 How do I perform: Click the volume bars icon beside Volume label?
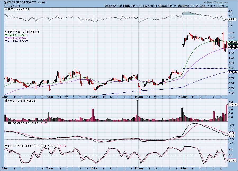pyautogui.click(x=6, y=100)
